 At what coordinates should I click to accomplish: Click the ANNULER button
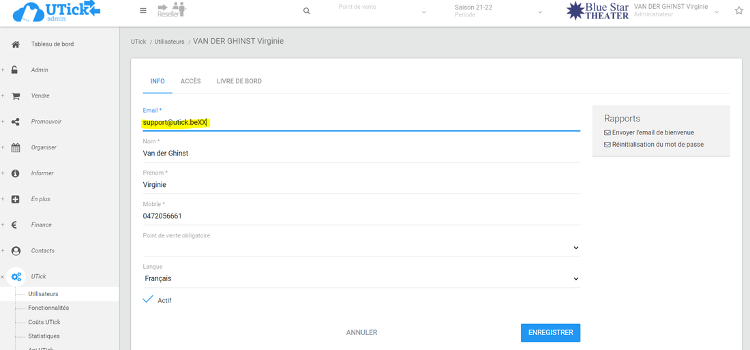[361, 333]
